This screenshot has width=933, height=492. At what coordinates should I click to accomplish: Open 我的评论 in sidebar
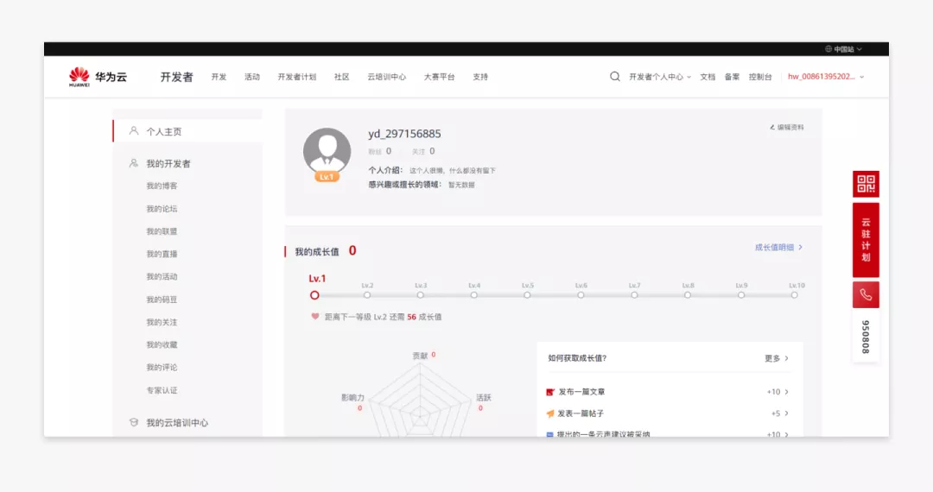point(162,367)
